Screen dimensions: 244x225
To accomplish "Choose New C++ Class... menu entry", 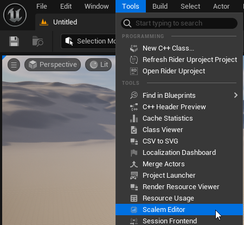I will coord(179,48).
